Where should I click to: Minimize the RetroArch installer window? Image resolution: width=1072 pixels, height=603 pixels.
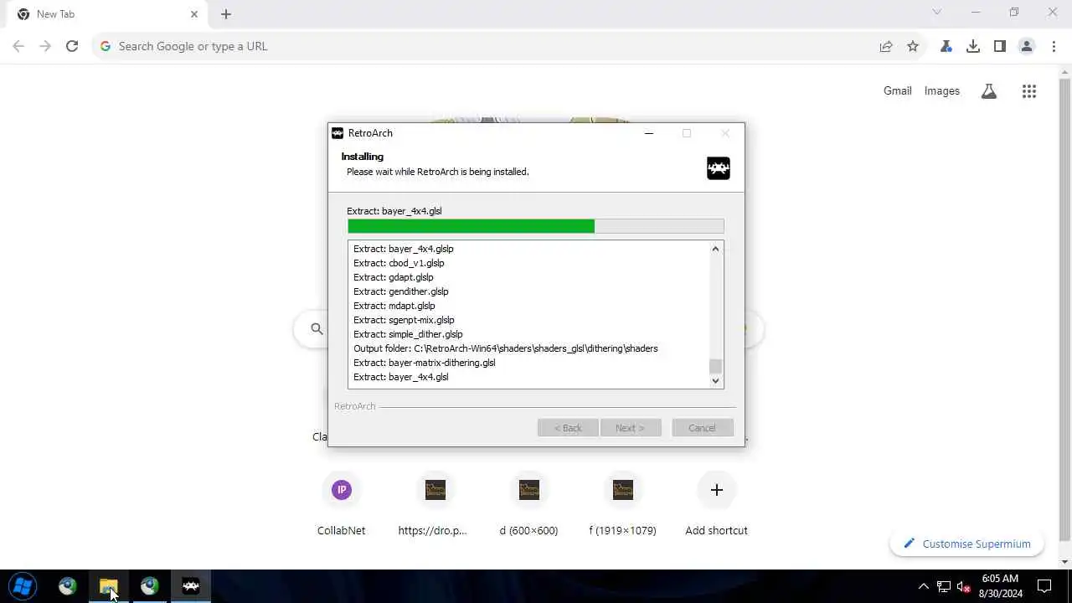click(x=649, y=133)
